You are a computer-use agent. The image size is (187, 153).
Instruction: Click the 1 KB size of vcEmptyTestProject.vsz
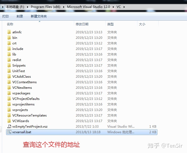153,127
